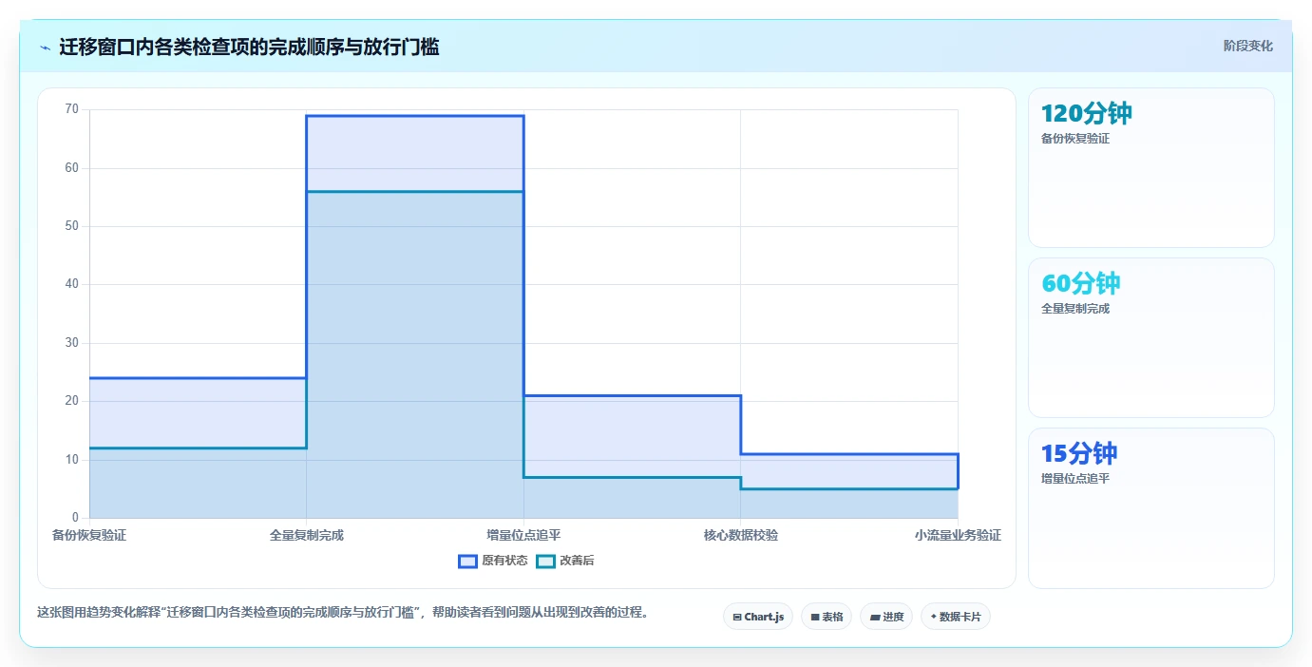The width and height of the screenshot is (1312, 667).
Task: Click the 改善后 legend label
Action: [577, 561]
